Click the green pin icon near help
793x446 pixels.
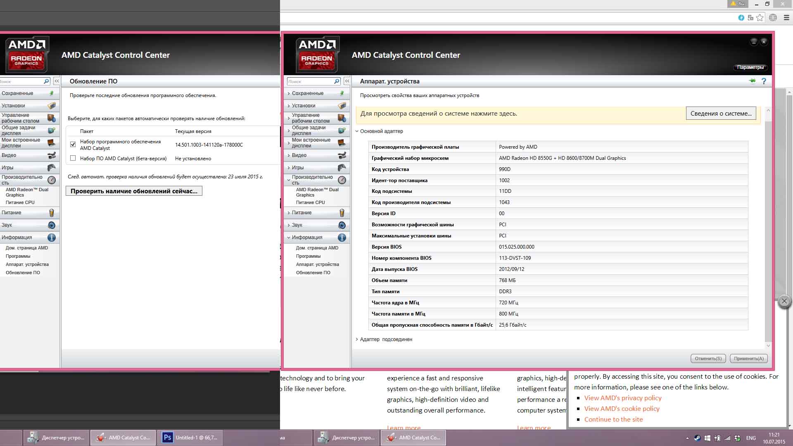coord(752,81)
